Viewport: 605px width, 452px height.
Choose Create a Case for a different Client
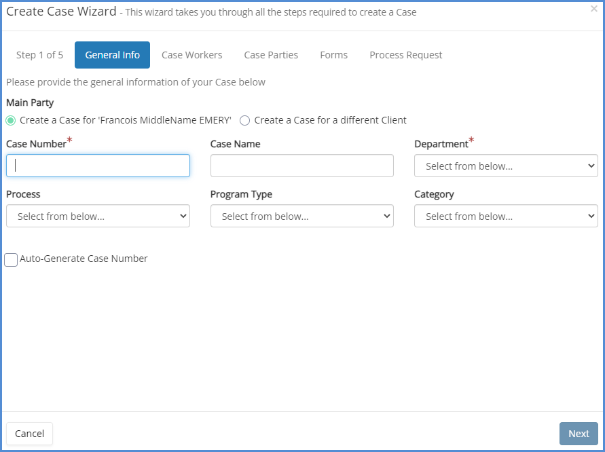(245, 120)
